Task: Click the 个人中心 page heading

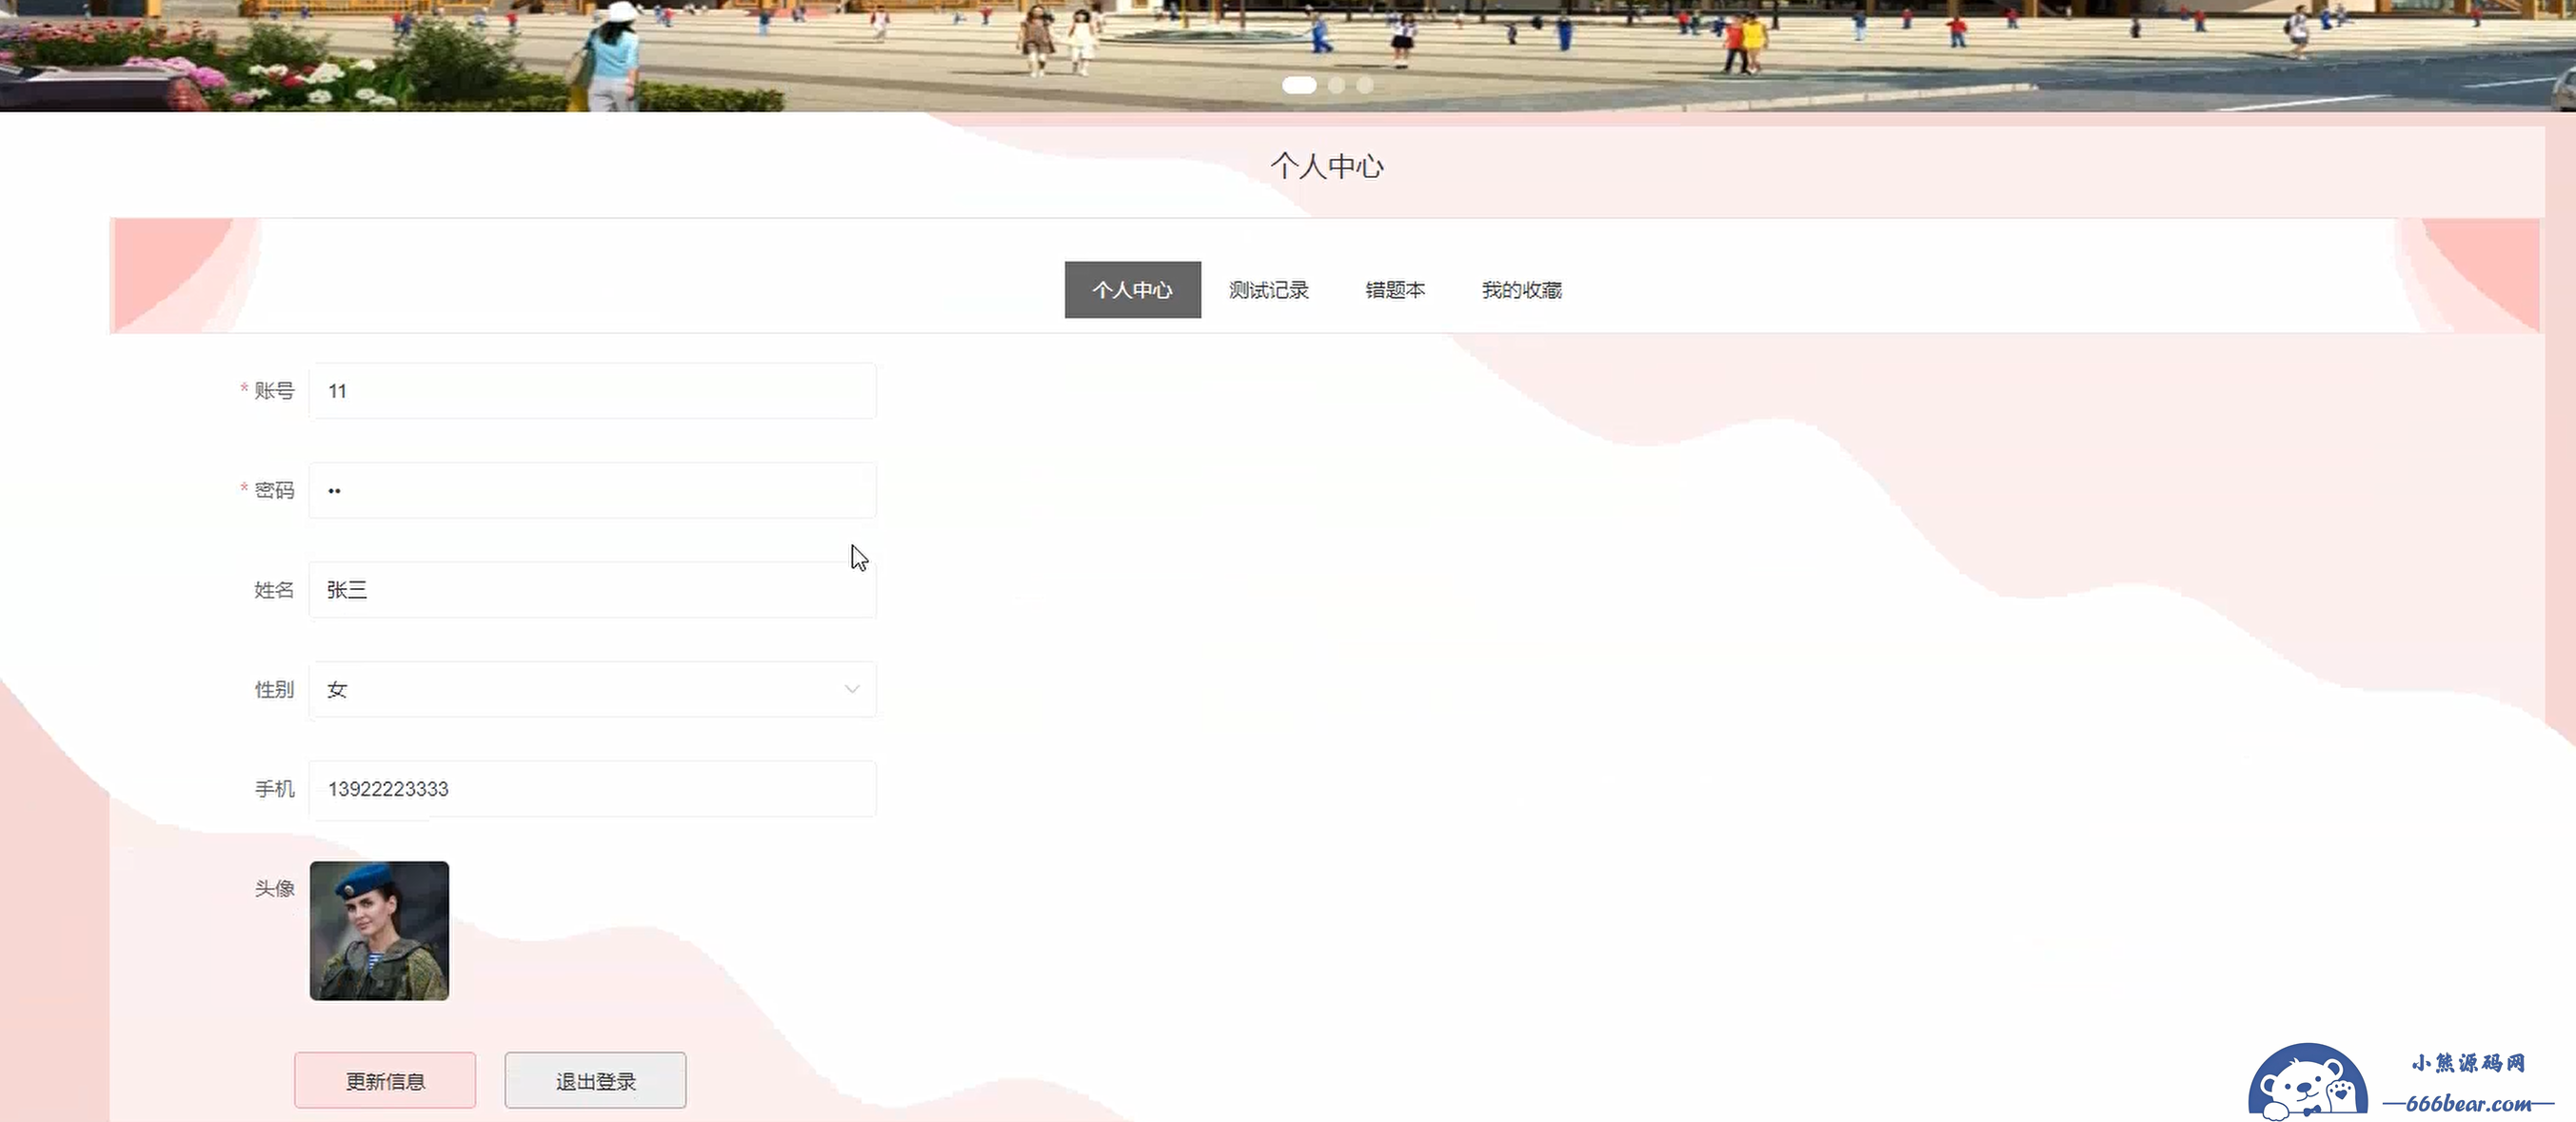Action: click(x=1327, y=166)
